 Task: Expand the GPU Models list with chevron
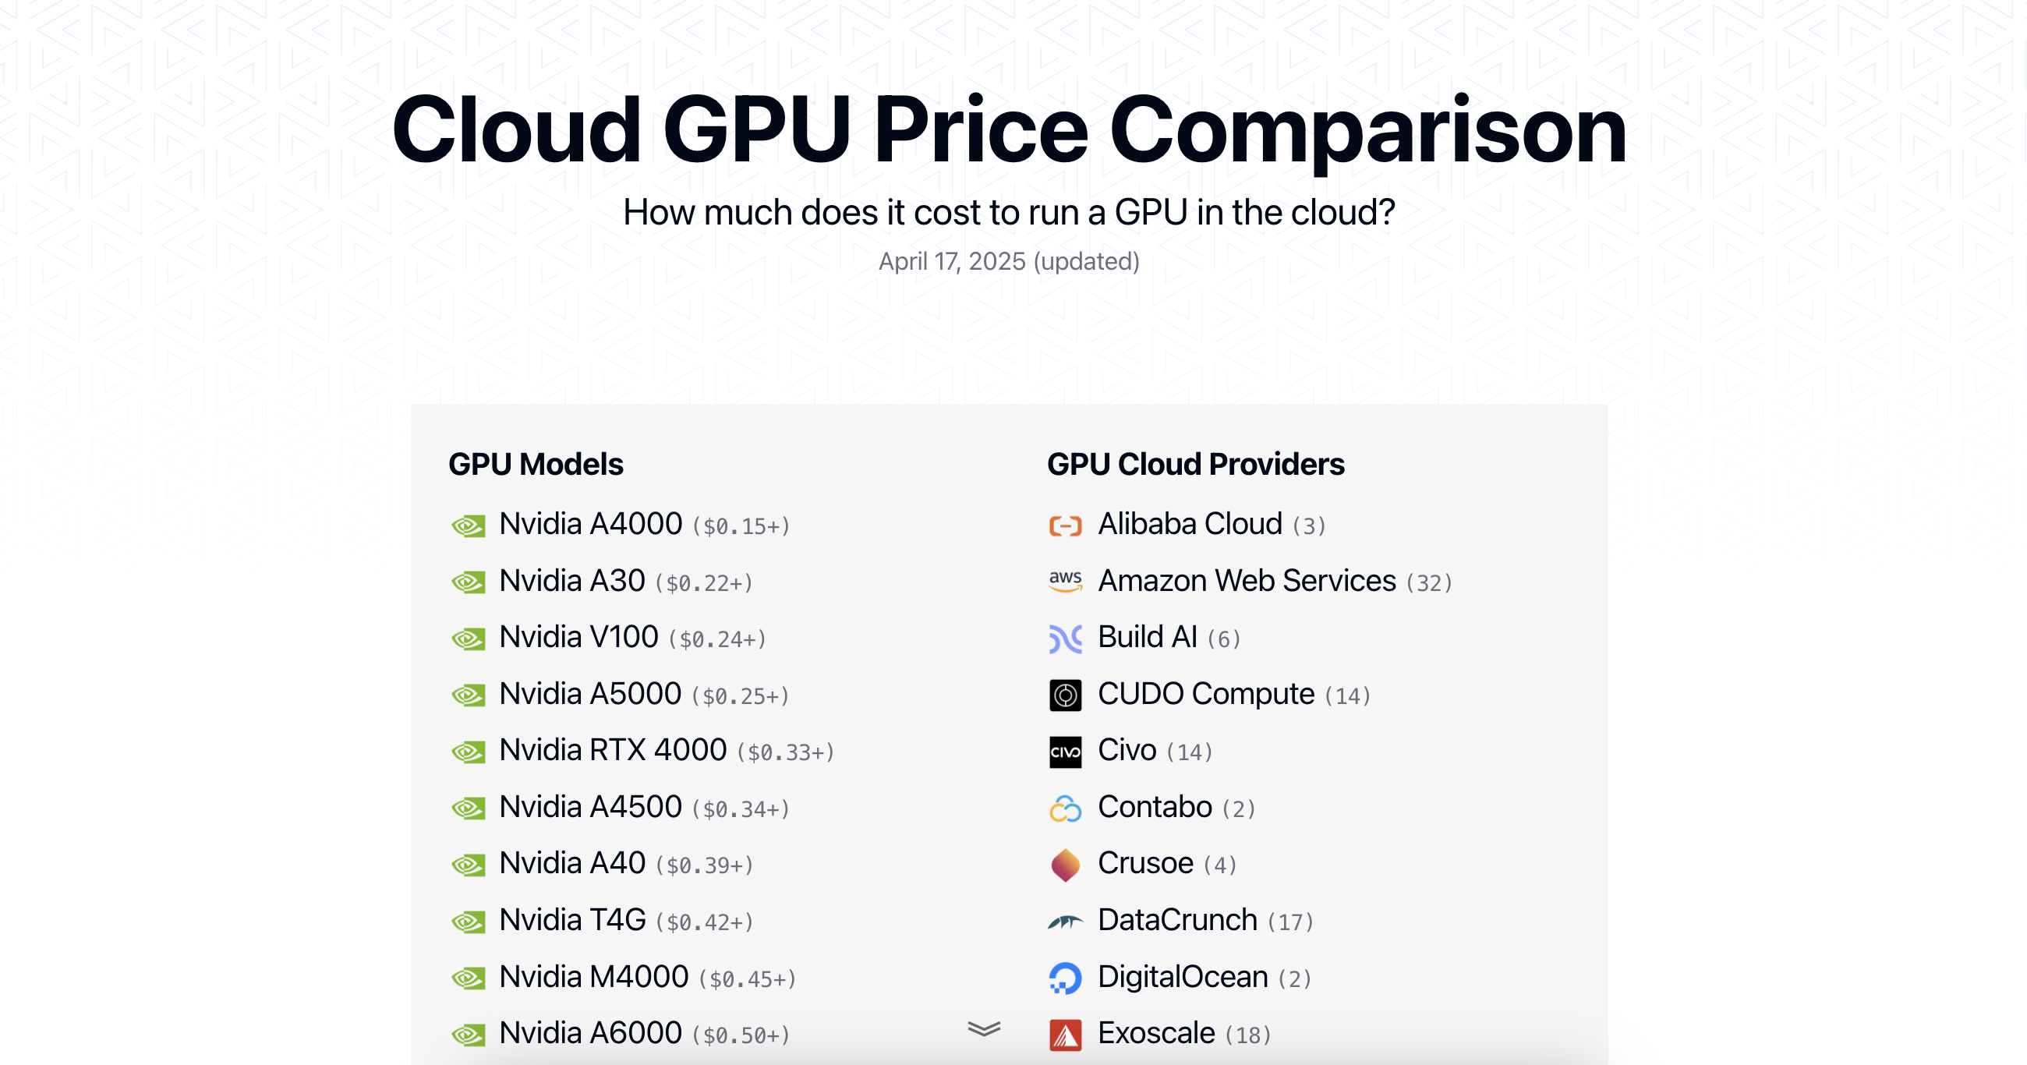984,1029
